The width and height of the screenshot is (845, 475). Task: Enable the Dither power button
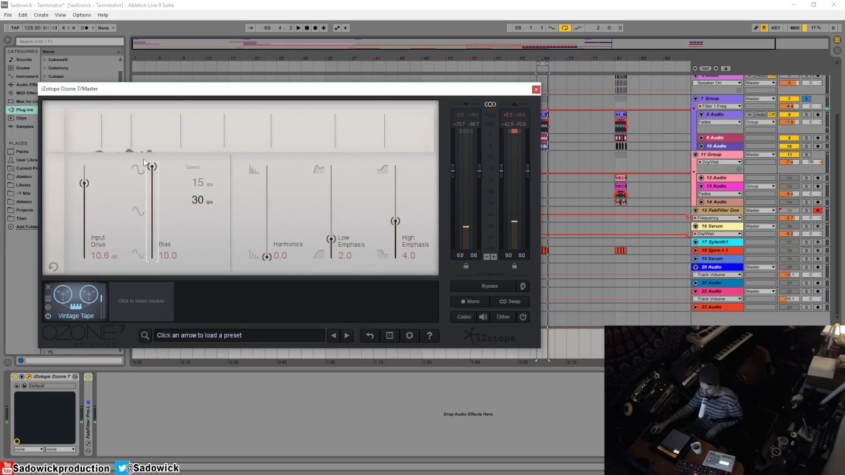523,317
